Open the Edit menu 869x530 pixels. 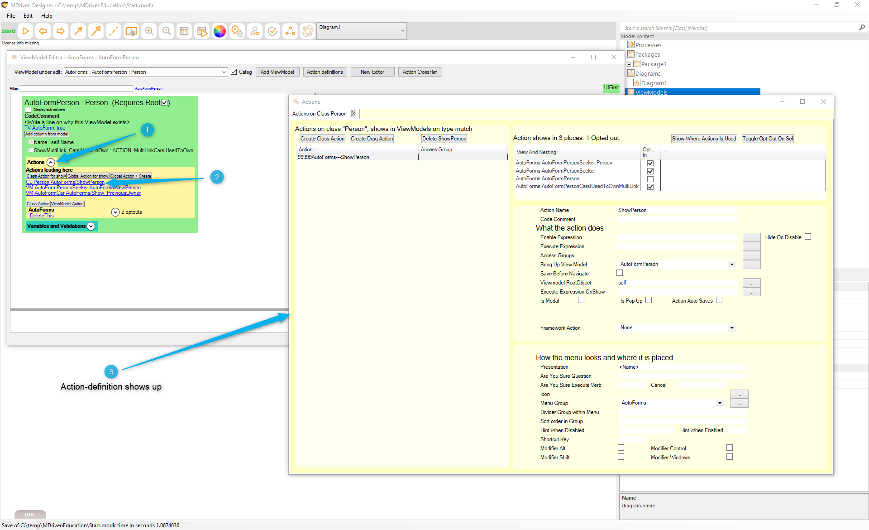pyautogui.click(x=28, y=16)
